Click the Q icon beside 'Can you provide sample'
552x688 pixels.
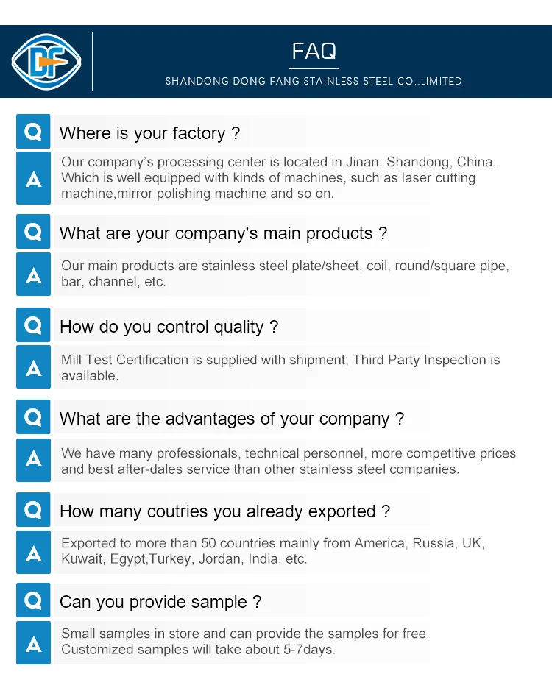click(x=33, y=600)
